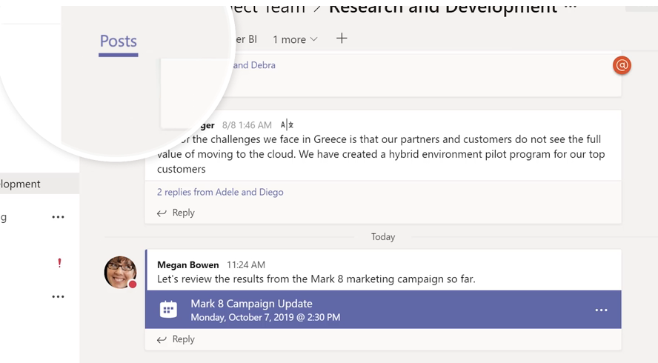Click Megan Bowen's red presence status dot

tap(133, 284)
